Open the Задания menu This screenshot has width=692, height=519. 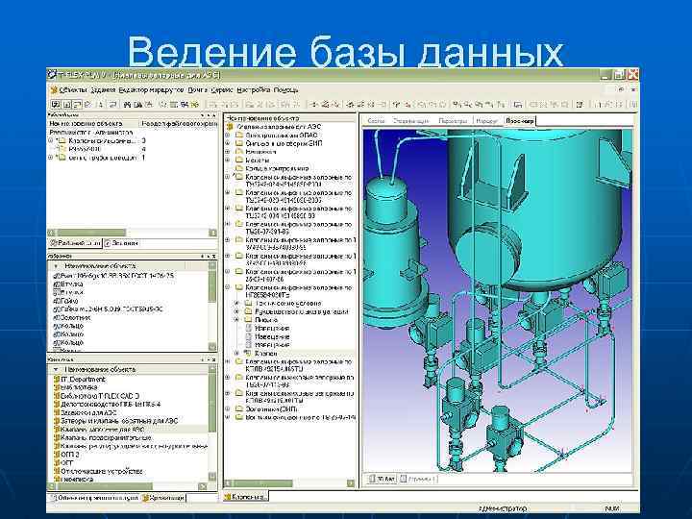coord(103,90)
